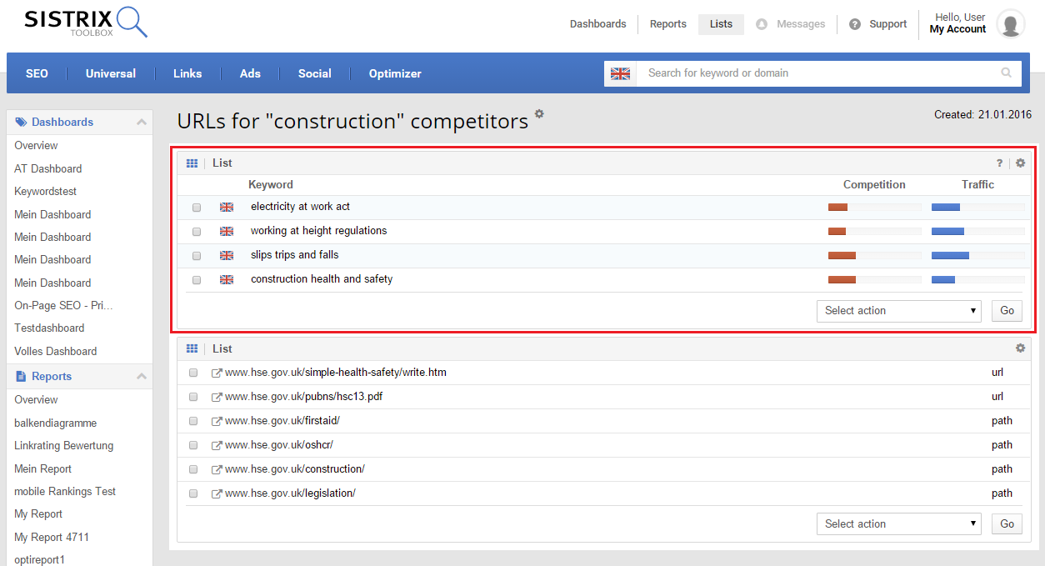
Task: Open the Universal main menu
Action: pyautogui.click(x=111, y=73)
